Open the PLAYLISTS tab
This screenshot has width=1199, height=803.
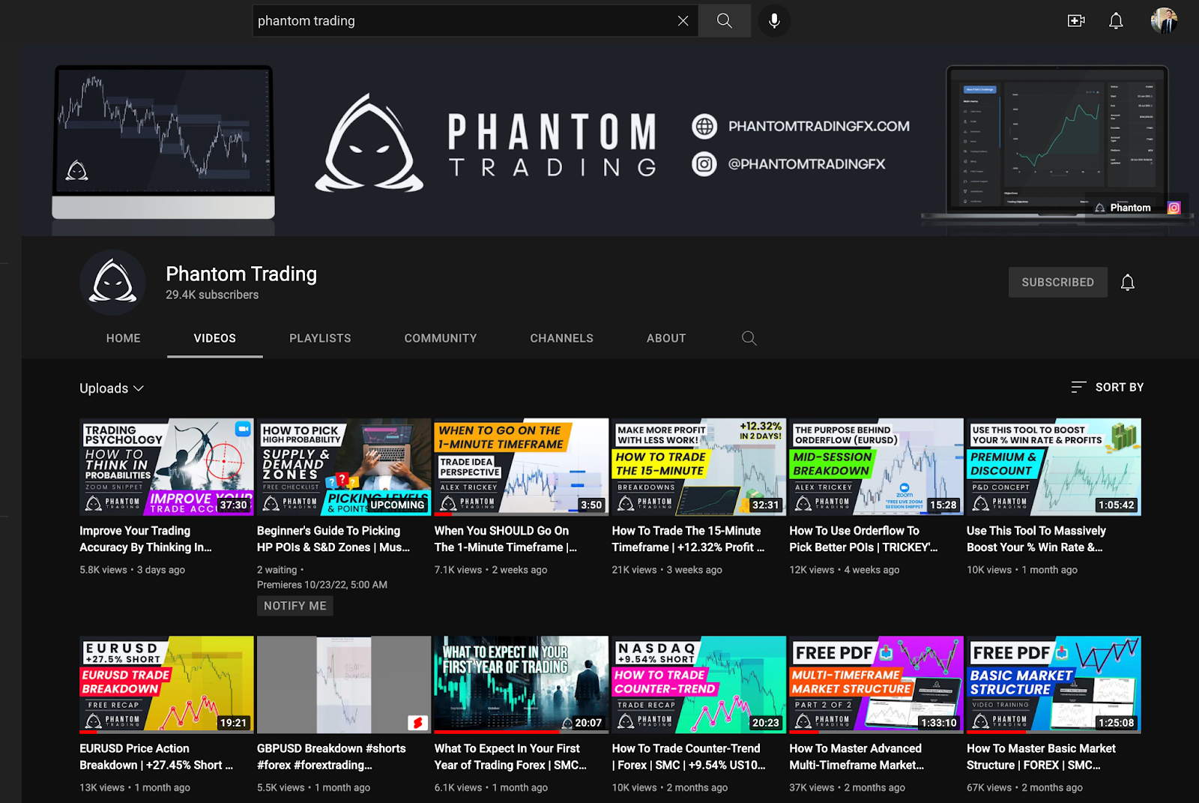320,338
